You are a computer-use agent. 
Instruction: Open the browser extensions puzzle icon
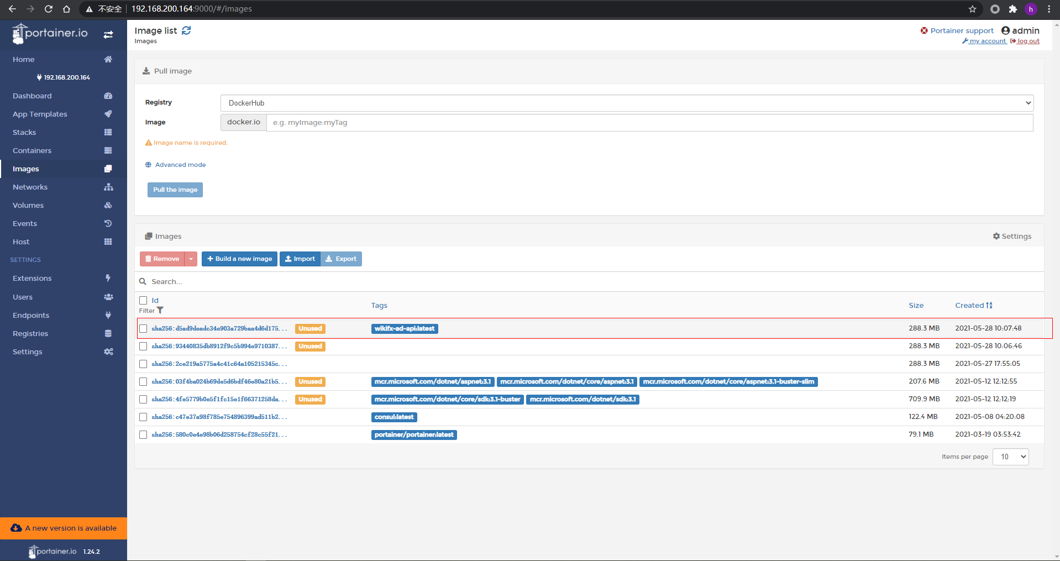click(1012, 9)
